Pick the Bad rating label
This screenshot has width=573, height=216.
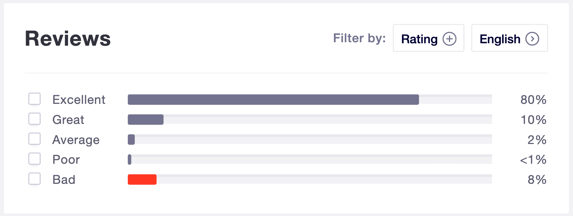(x=64, y=180)
